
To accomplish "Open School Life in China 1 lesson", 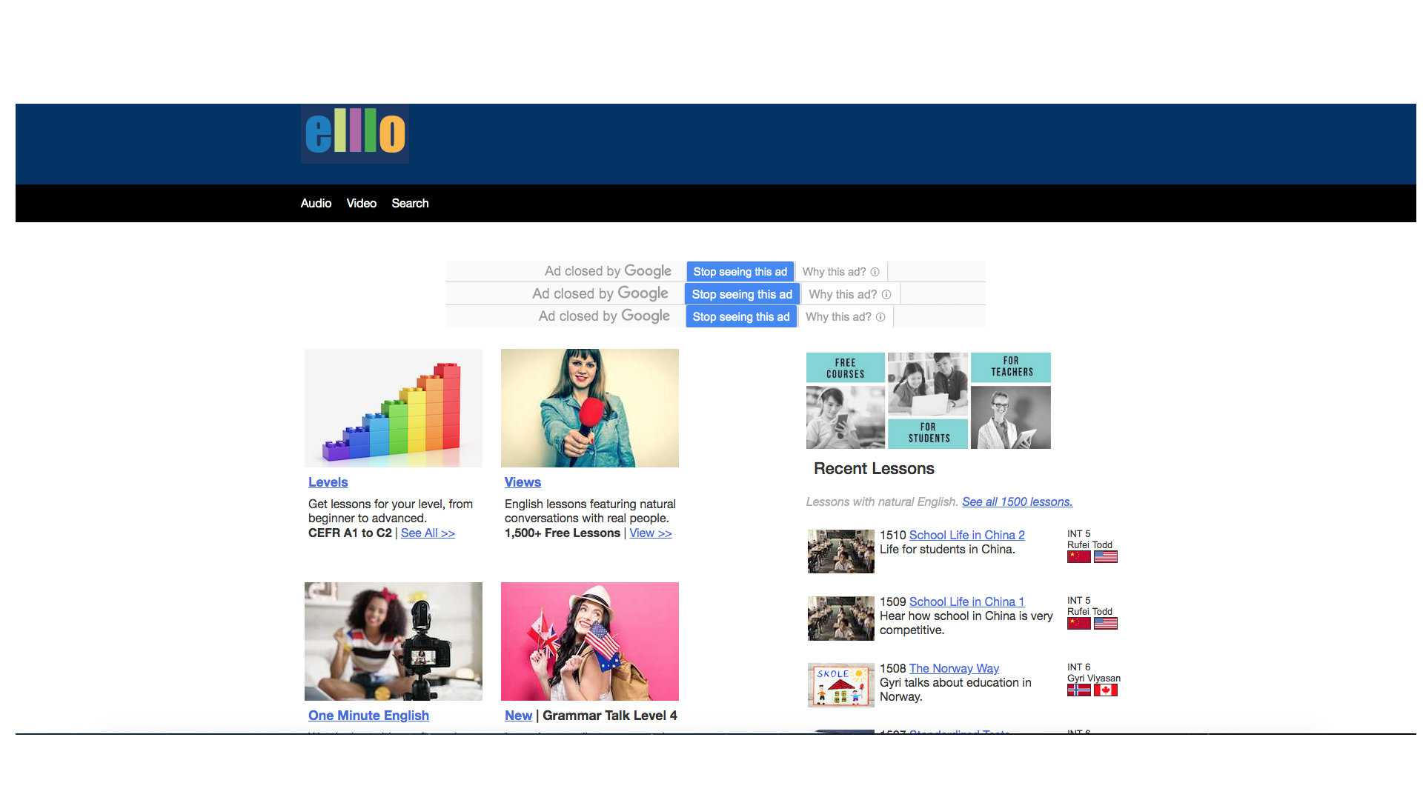I will pos(966,601).
